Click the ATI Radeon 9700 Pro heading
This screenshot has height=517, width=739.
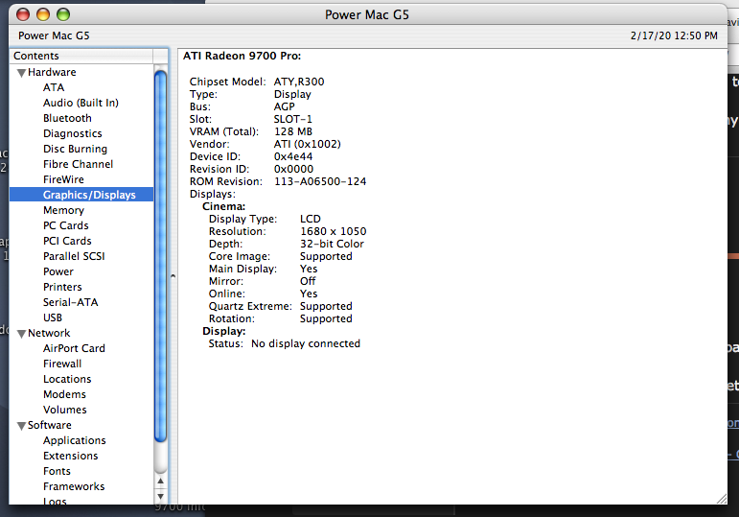[x=242, y=56]
